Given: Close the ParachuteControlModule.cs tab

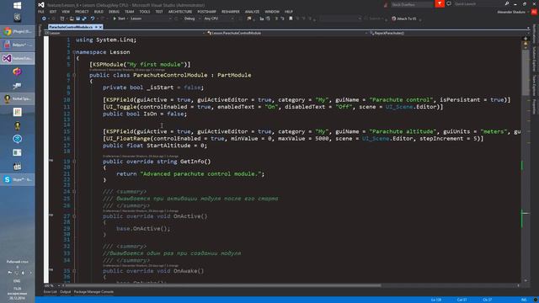Looking at the screenshot, I should 100,27.
